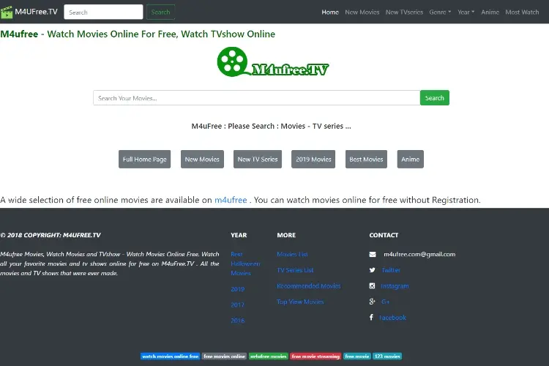
Task: Click the watch movies online free tag
Action: [171, 356]
